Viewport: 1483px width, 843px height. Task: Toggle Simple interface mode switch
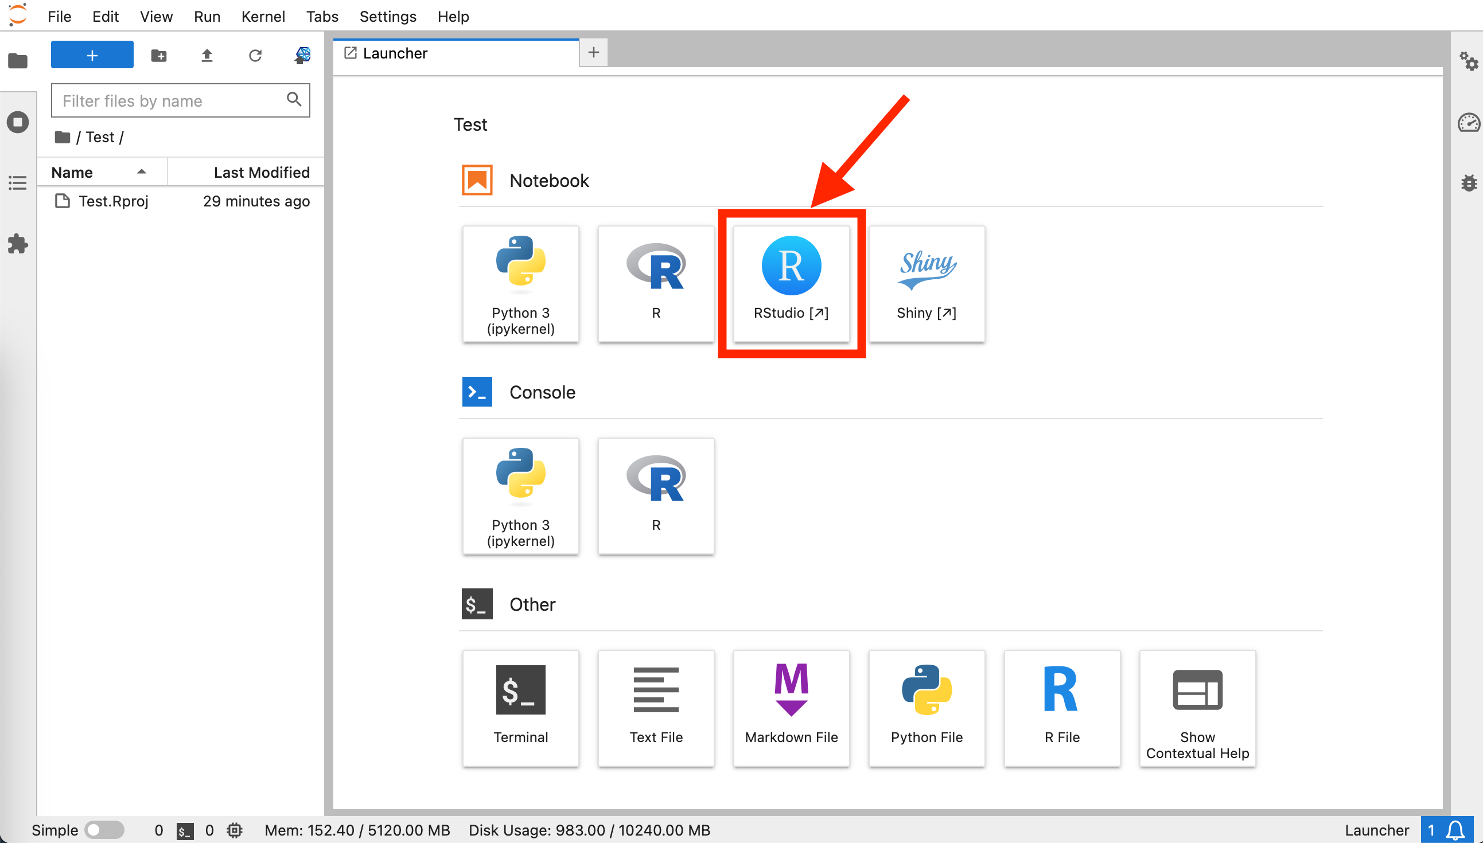(x=104, y=830)
